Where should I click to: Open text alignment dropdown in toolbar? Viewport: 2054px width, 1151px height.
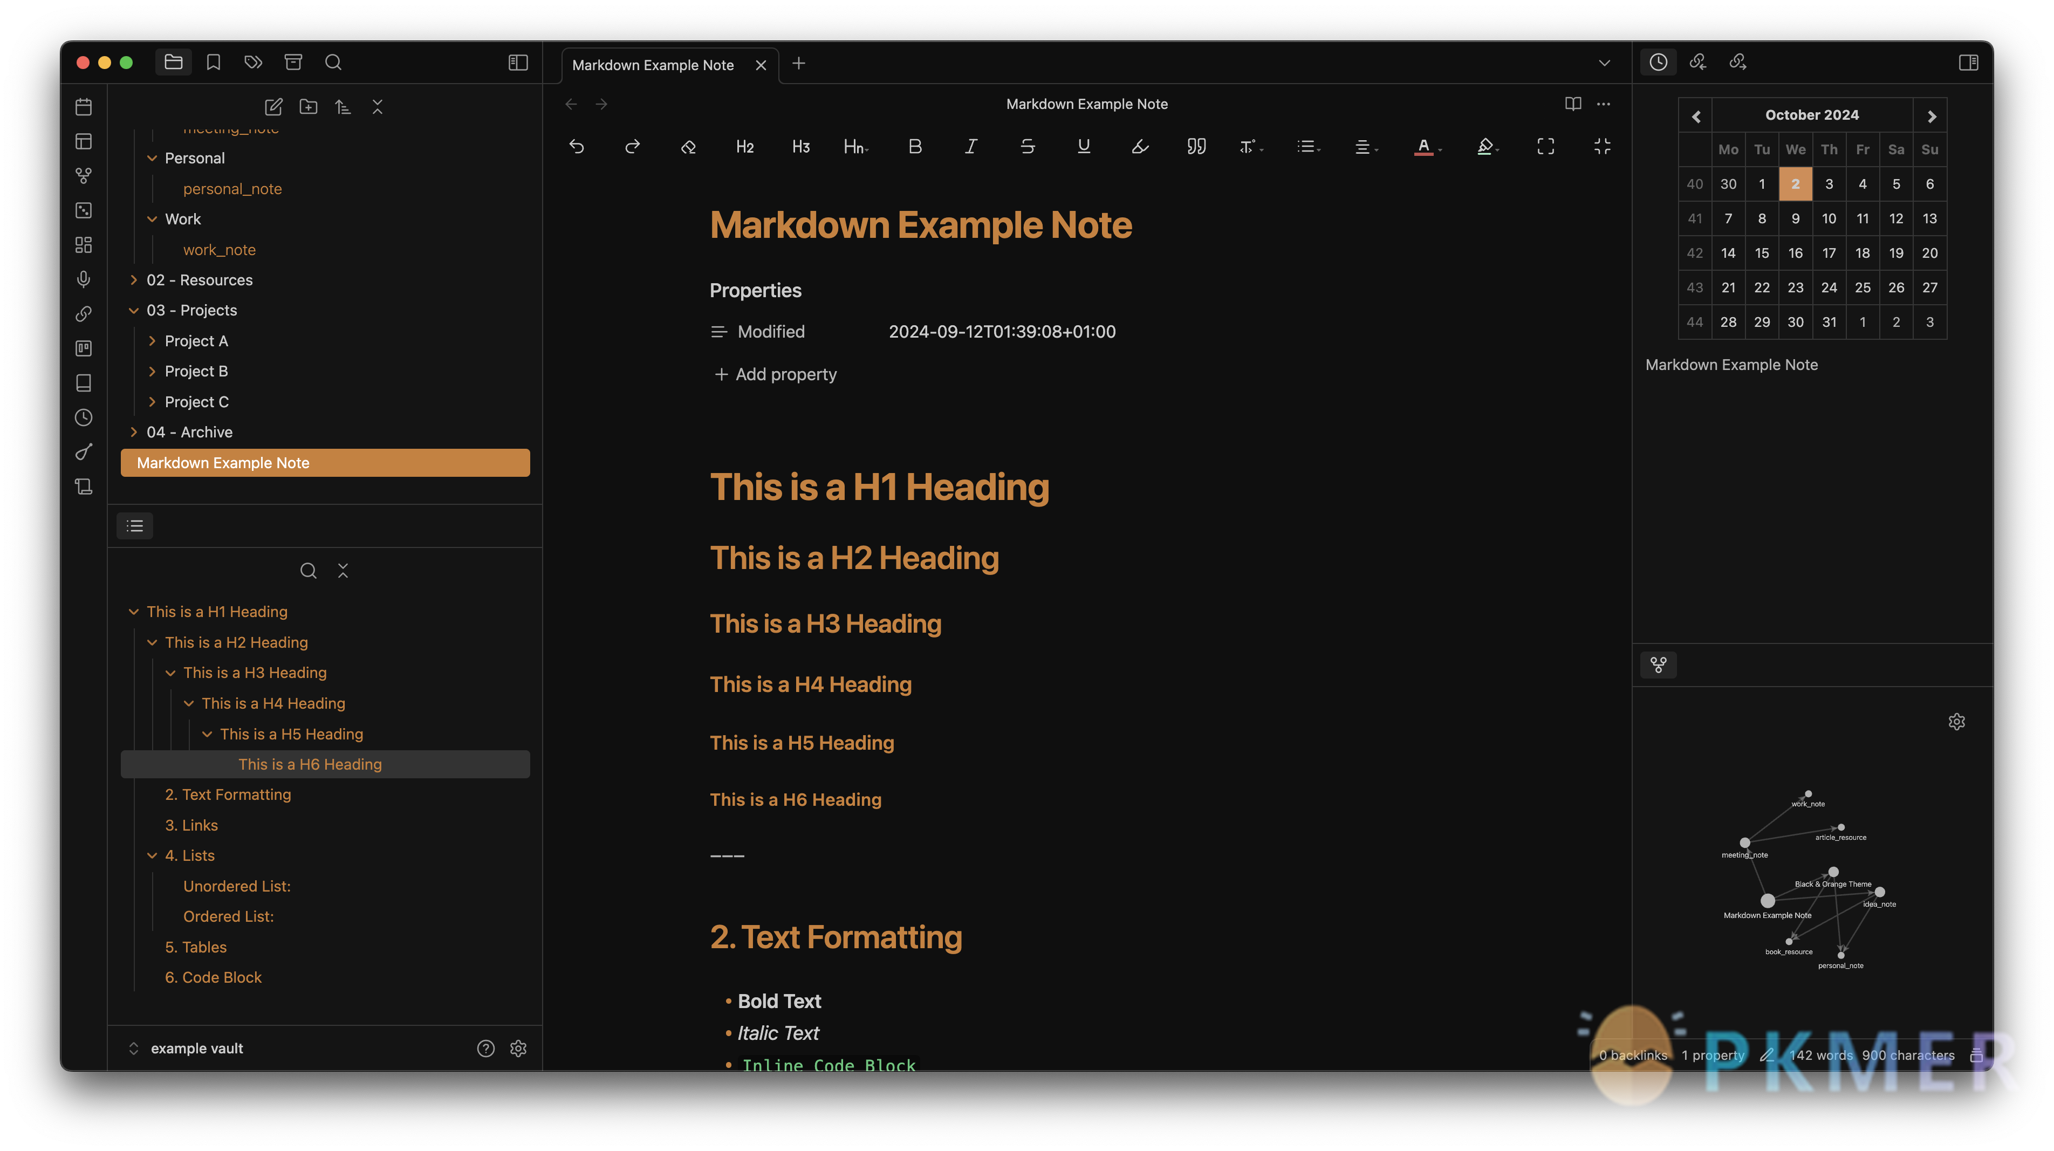(x=1366, y=147)
